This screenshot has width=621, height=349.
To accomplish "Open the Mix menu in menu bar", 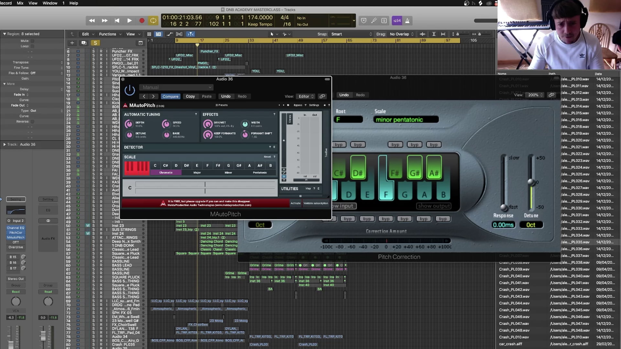I will [20, 3].
